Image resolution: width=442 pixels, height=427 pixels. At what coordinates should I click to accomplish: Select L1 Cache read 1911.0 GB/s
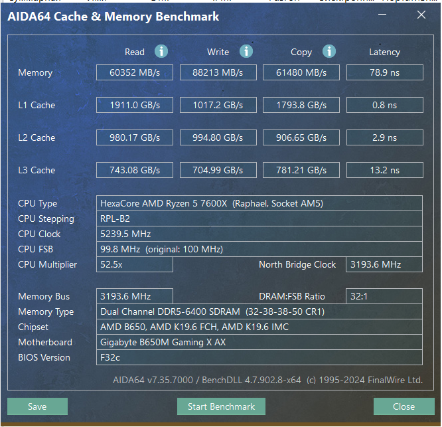pyautogui.click(x=135, y=105)
